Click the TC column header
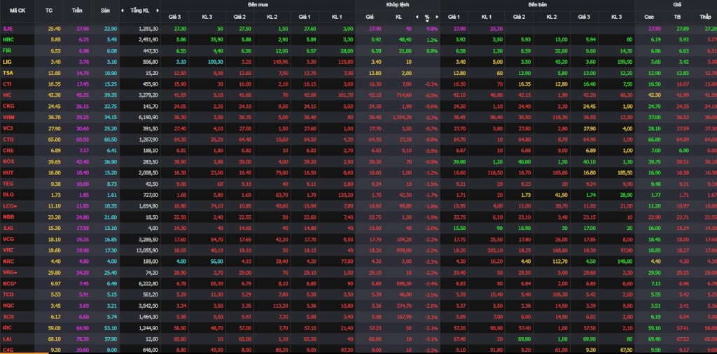 pyautogui.click(x=49, y=10)
